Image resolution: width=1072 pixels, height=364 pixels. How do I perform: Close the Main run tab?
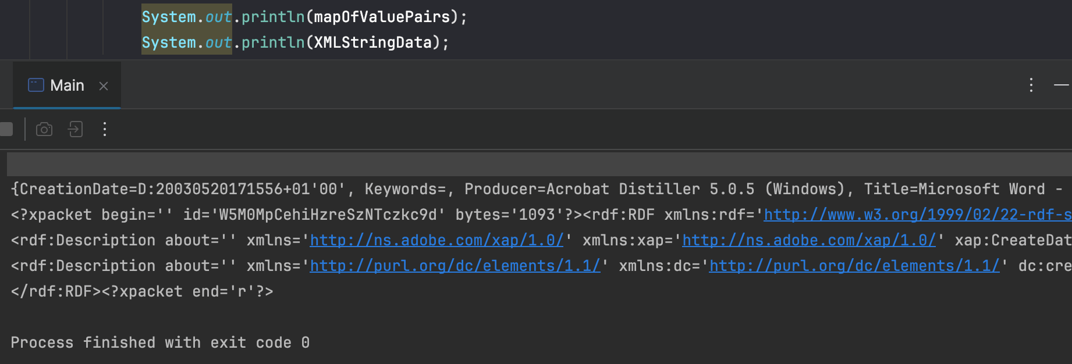coord(104,86)
